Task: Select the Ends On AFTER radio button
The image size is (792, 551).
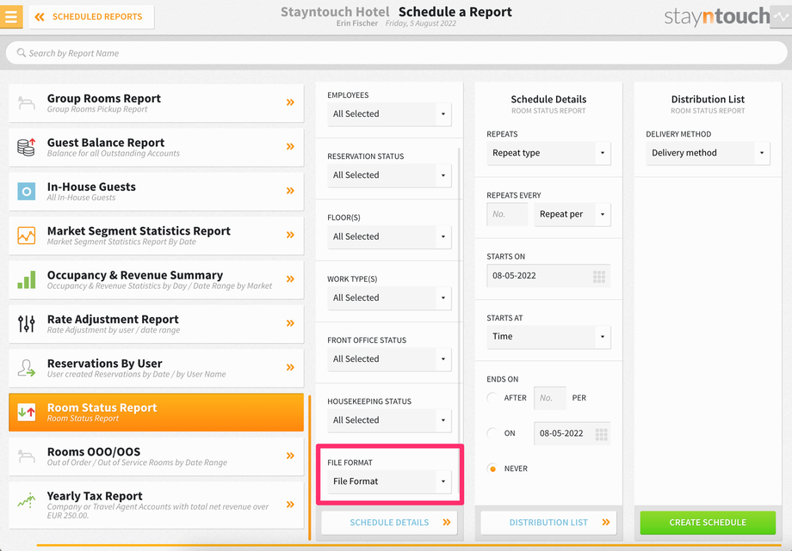Action: pyautogui.click(x=492, y=398)
